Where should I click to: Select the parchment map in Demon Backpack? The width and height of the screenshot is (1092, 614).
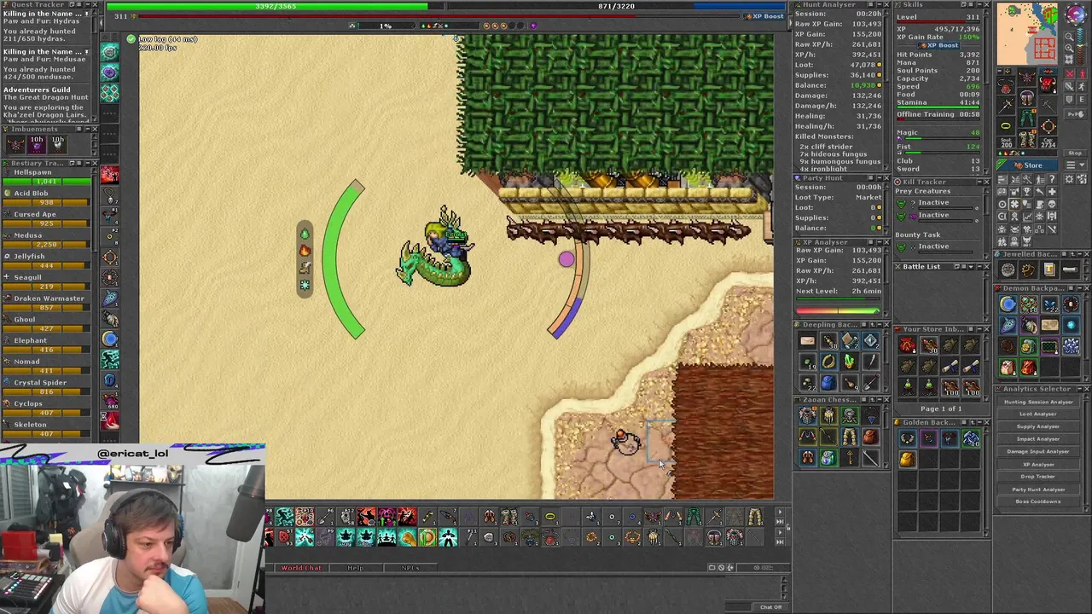tap(1049, 325)
